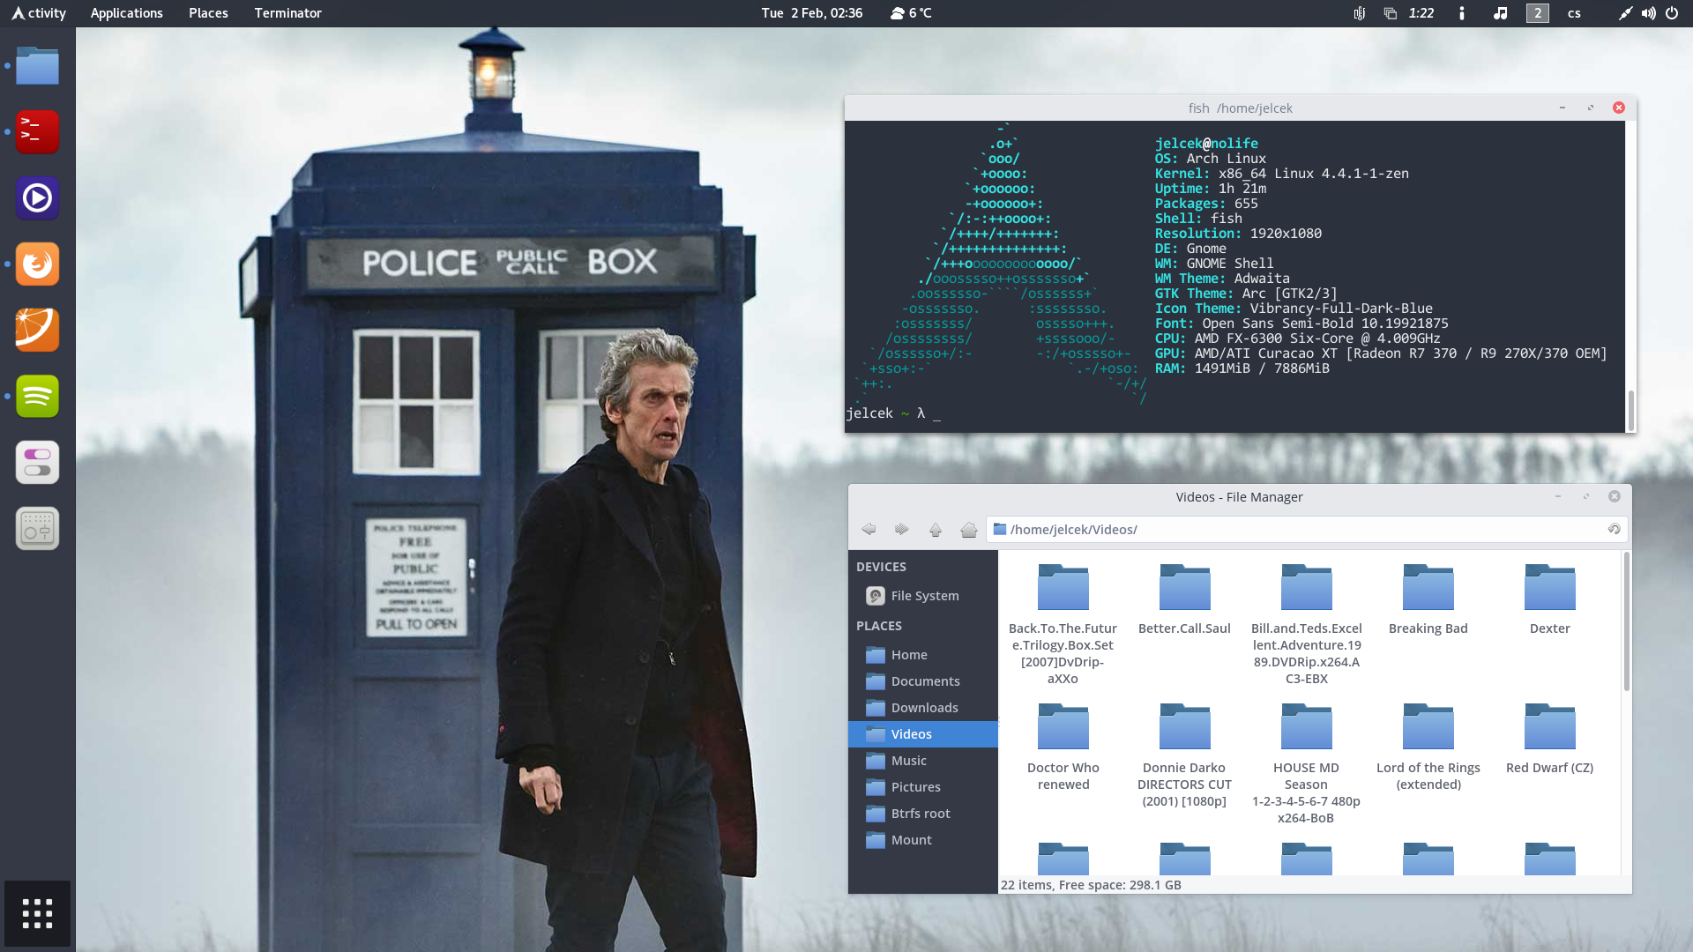Open the Applications menu
This screenshot has width=1693, height=952.
126,13
